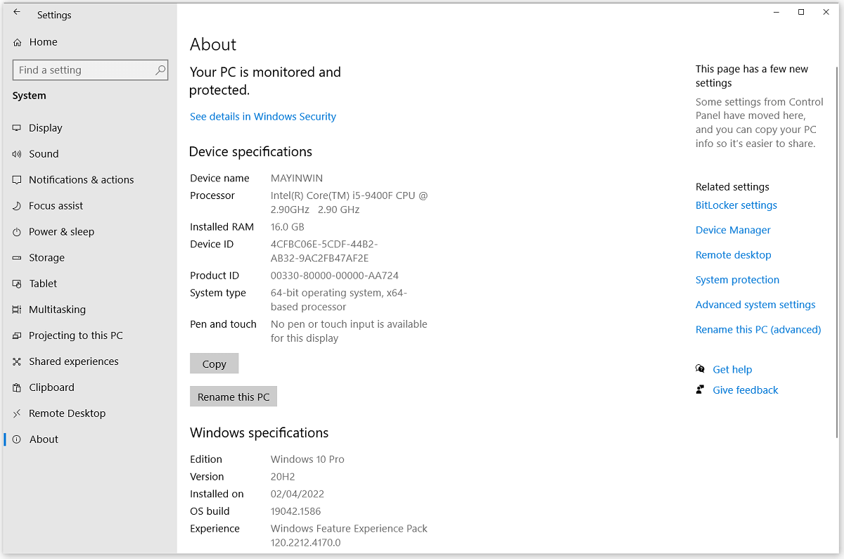Open Device Manager link
This screenshot has width=844, height=559.
pyautogui.click(x=733, y=230)
